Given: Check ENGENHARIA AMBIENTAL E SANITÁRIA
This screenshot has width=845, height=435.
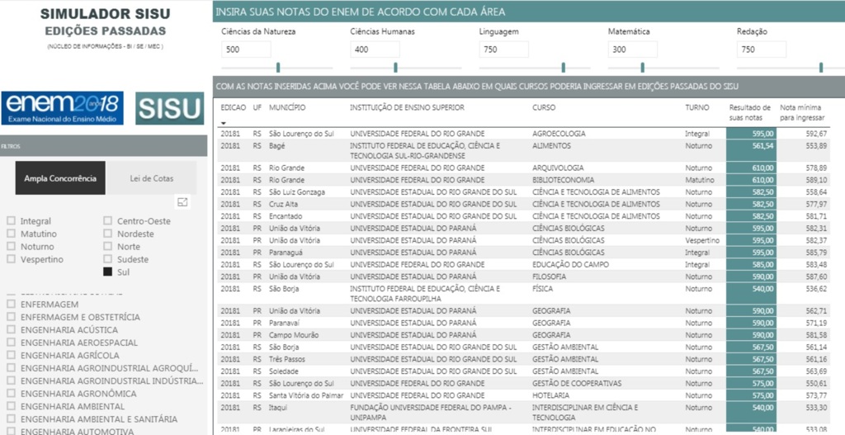Looking at the screenshot, I should (11, 419).
